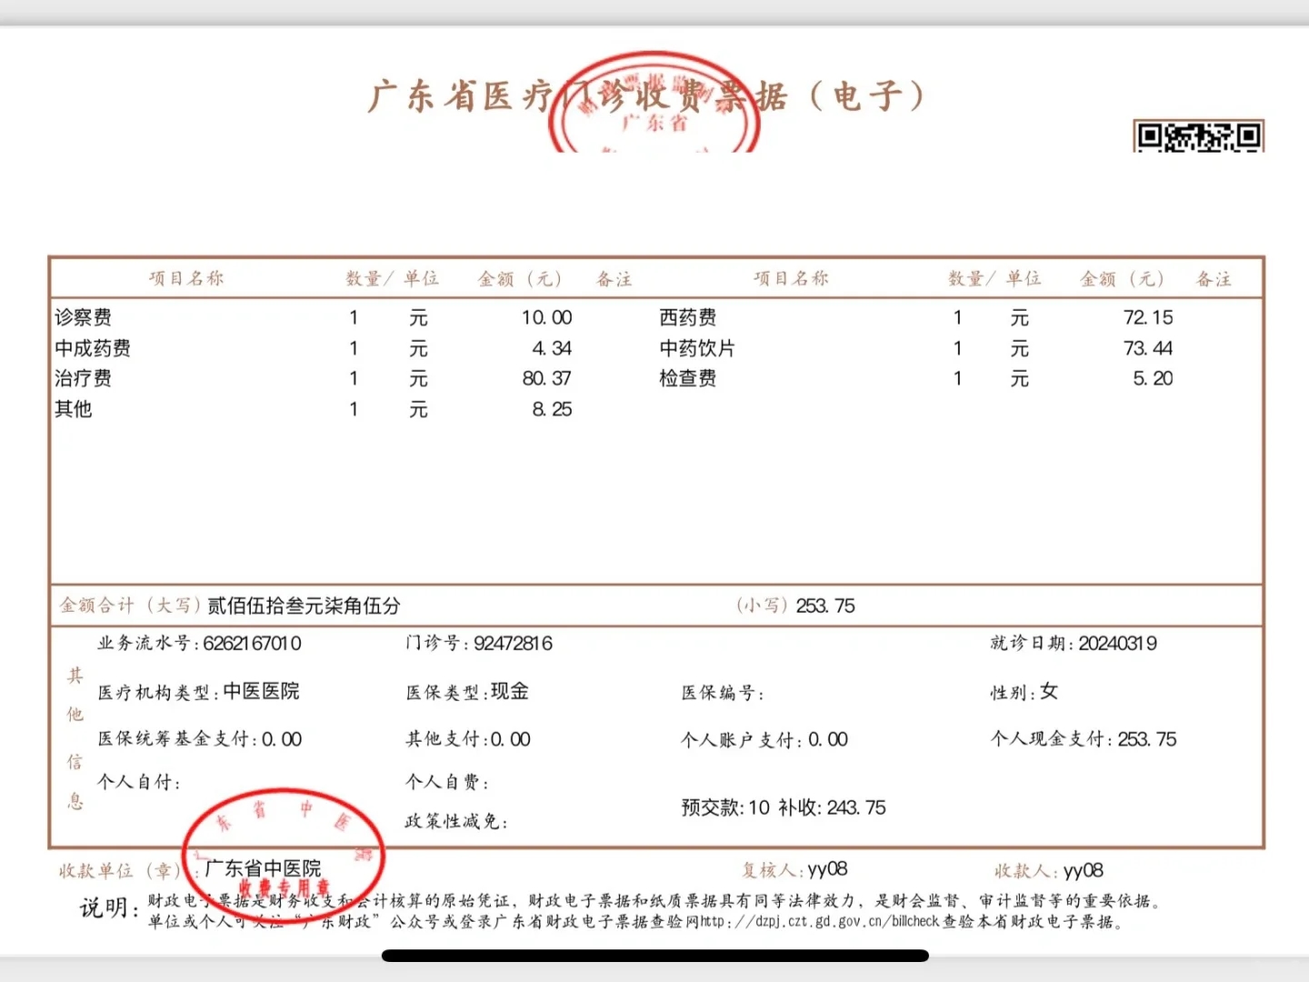Select the amount 73.44

tap(1148, 348)
